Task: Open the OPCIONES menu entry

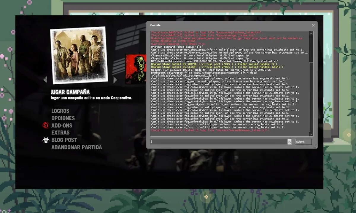Action: pos(63,118)
